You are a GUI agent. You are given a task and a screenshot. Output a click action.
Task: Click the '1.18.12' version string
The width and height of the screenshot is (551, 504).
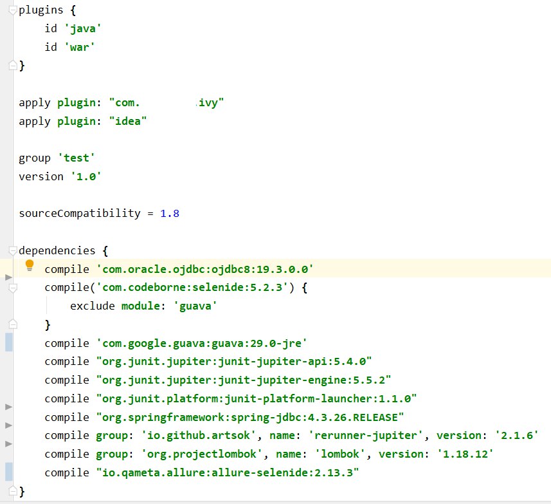465,454
